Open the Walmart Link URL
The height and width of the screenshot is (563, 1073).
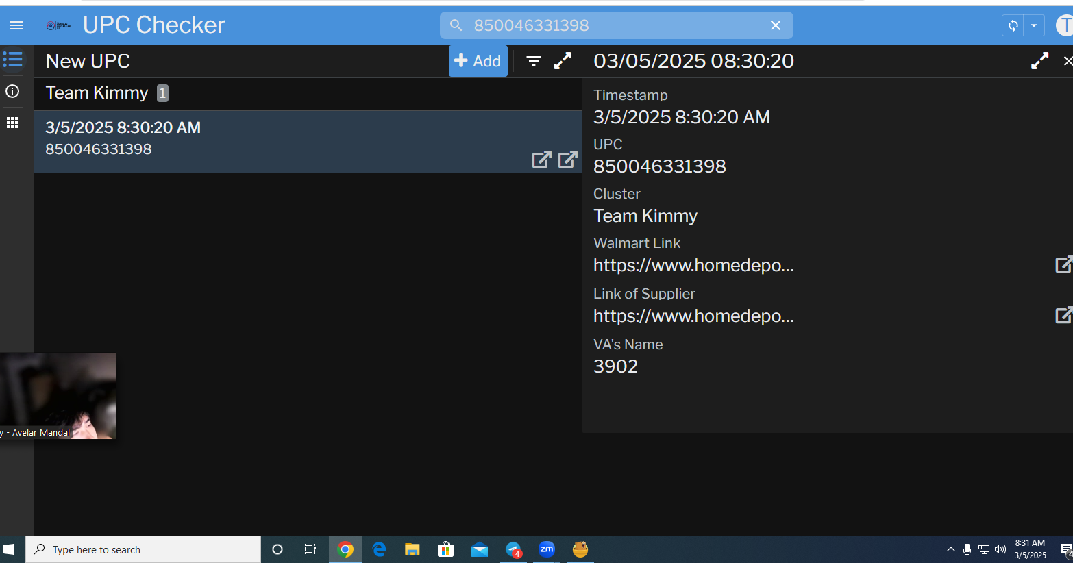(693, 265)
